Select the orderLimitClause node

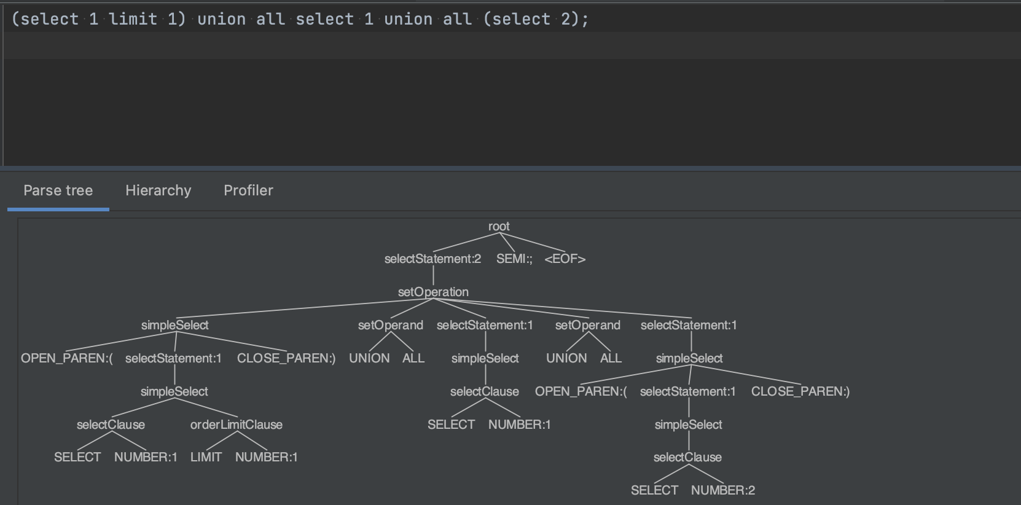pyautogui.click(x=237, y=425)
